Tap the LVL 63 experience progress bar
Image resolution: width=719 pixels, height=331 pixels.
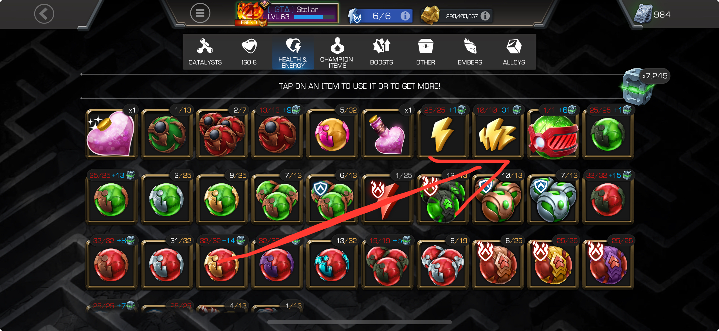click(314, 17)
